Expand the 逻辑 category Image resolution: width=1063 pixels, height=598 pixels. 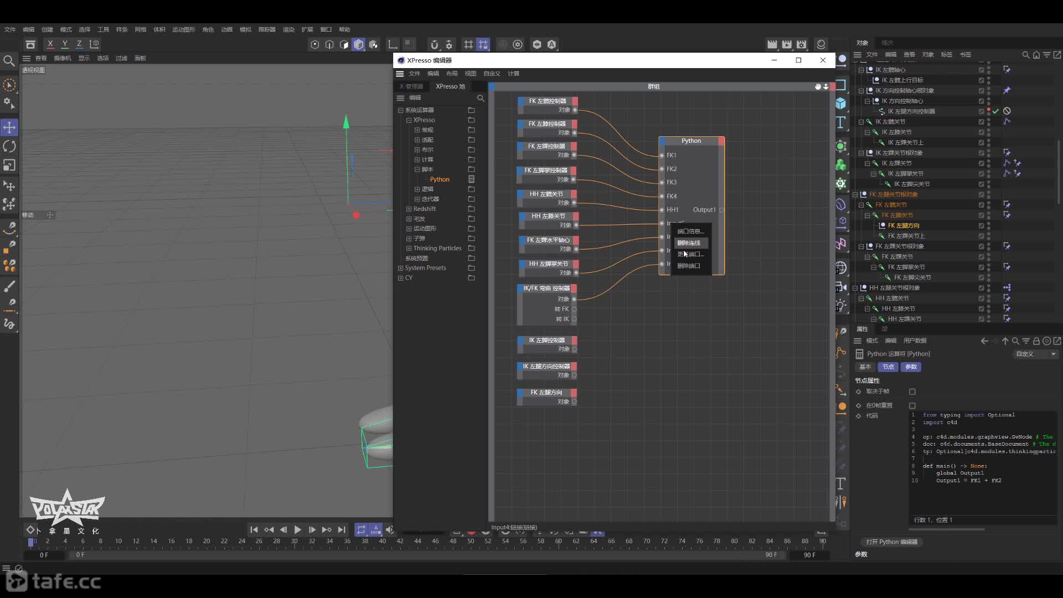(x=417, y=189)
